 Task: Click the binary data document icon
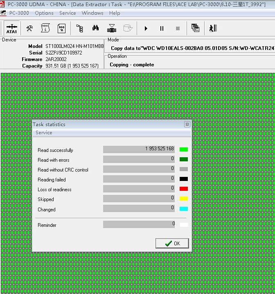pyautogui.click(x=45, y=28)
